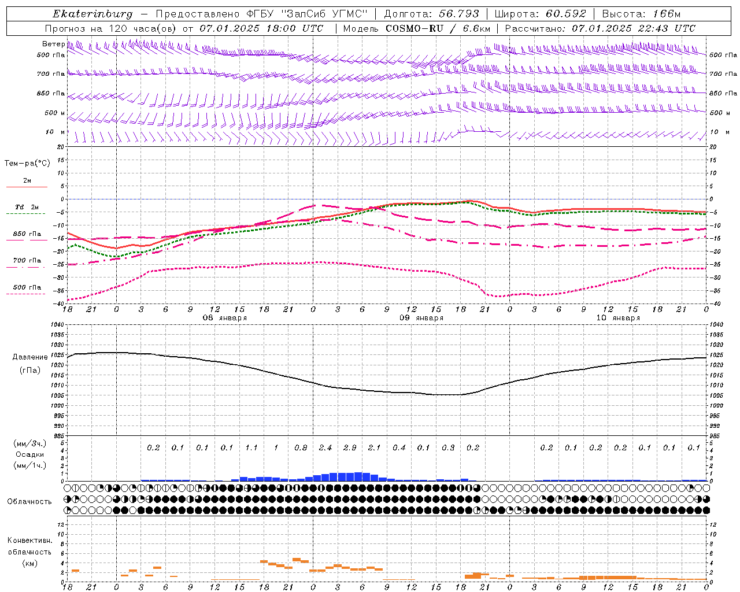The width and height of the screenshot is (740, 592).
Task: Click '850 гПа' in the temperature legend
Action: (27, 234)
